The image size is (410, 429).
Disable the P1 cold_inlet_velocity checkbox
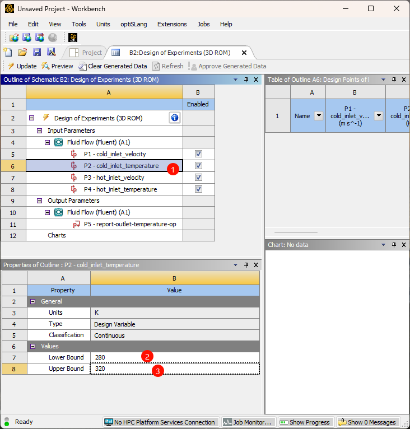pyautogui.click(x=198, y=154)
